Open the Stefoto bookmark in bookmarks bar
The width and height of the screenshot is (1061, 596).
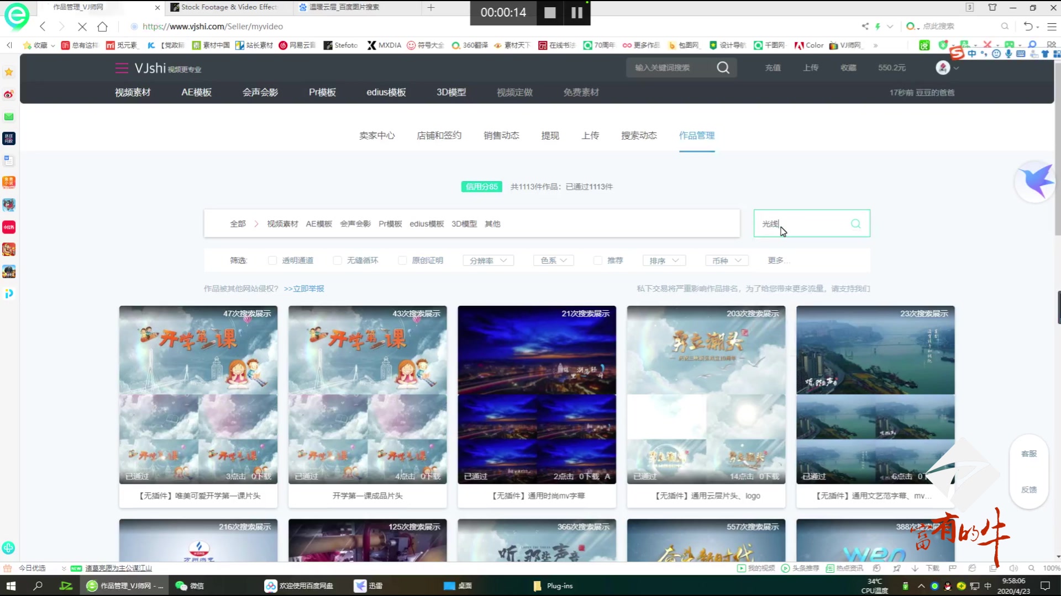point(340,45)
